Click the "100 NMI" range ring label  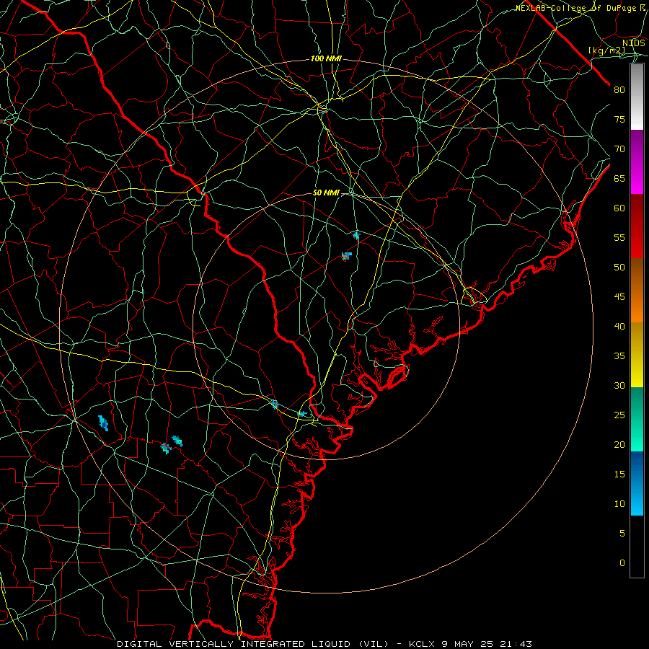[x=326, y=59]
